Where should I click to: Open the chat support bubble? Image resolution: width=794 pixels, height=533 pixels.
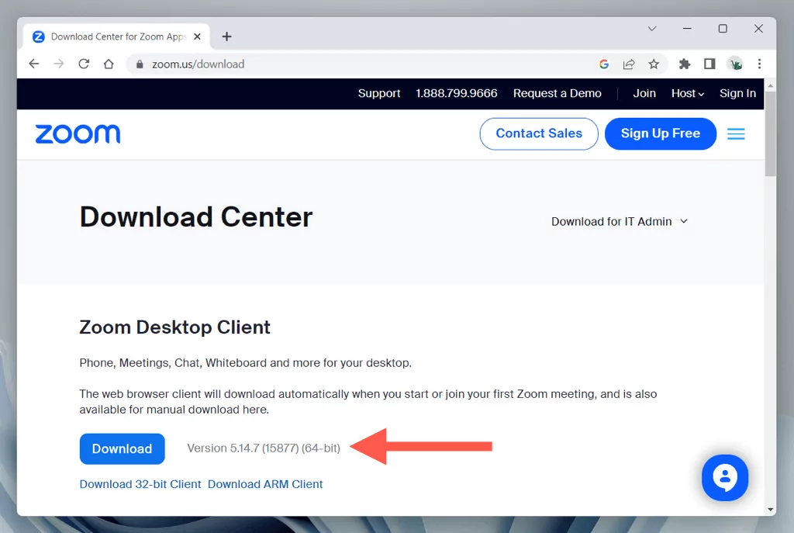(x=724, y=478)
